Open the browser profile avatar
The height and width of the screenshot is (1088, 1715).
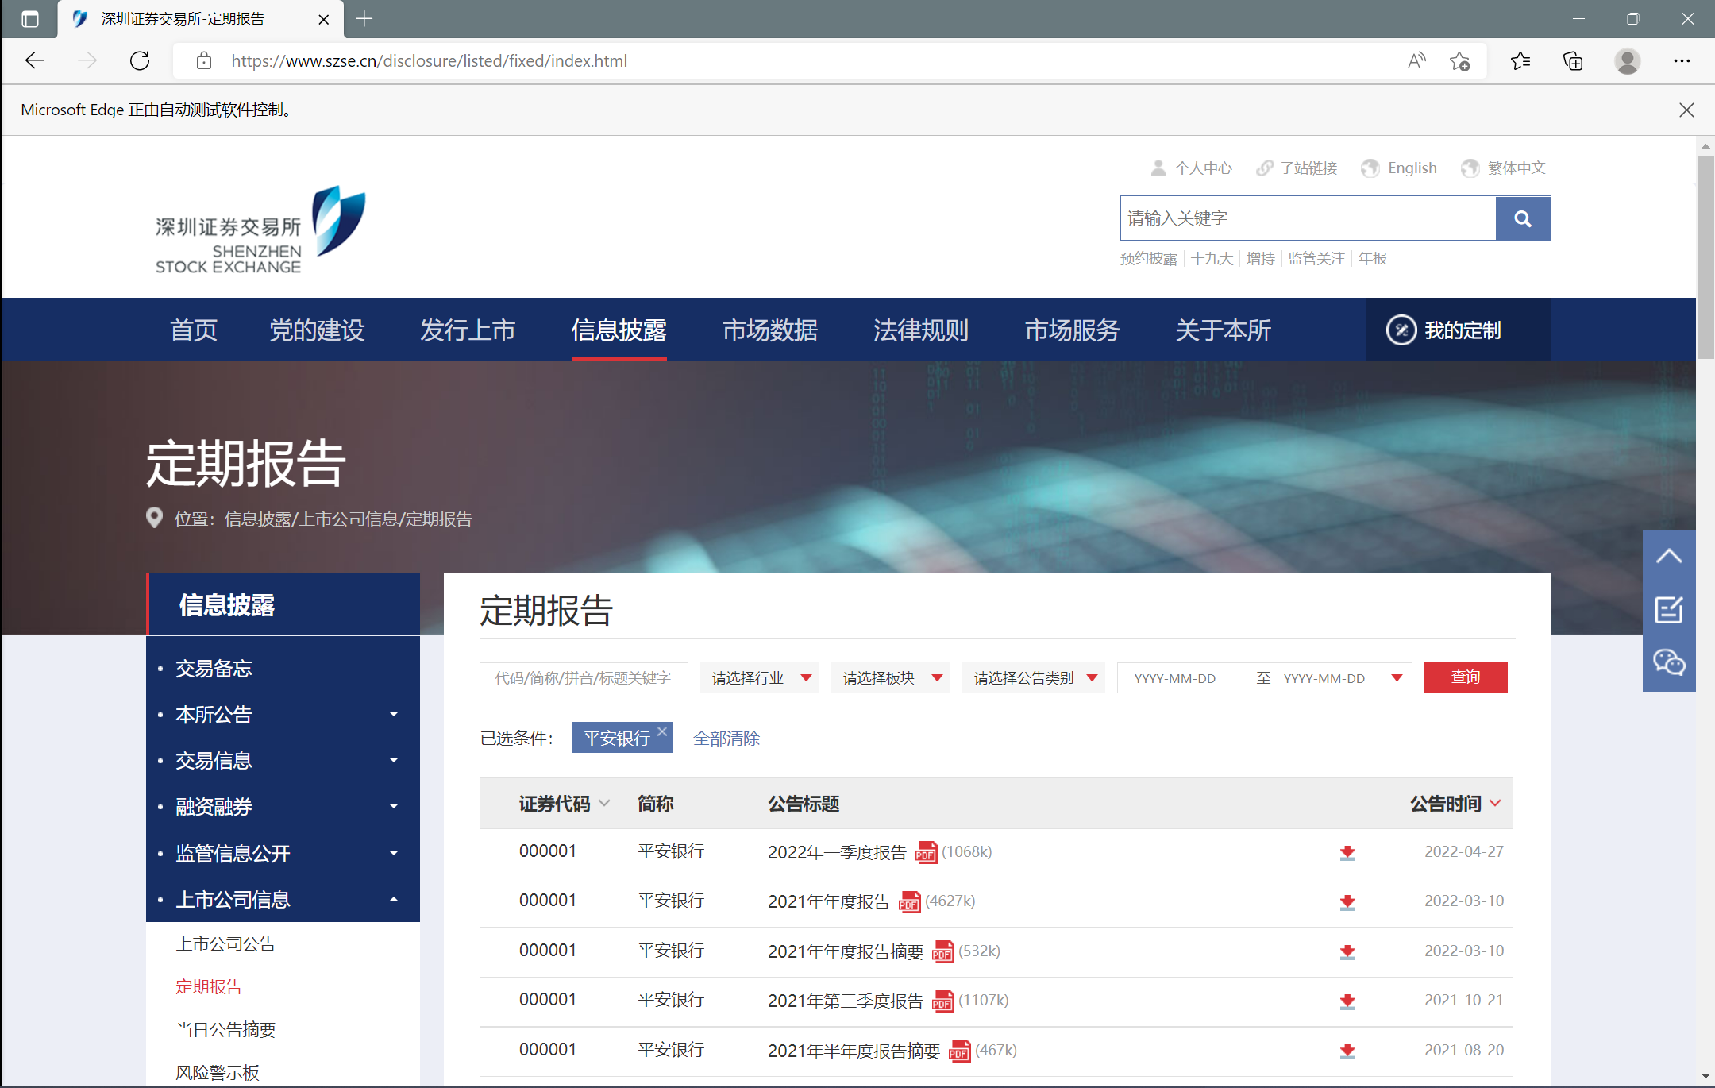[x=1628, y=61]
